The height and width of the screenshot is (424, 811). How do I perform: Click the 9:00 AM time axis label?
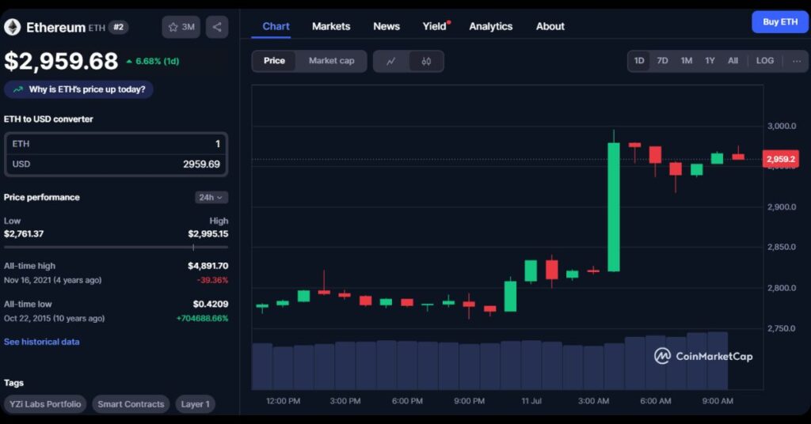click(718, 401)
